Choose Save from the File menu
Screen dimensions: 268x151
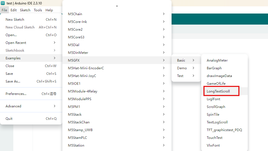[x=31, y=73]
